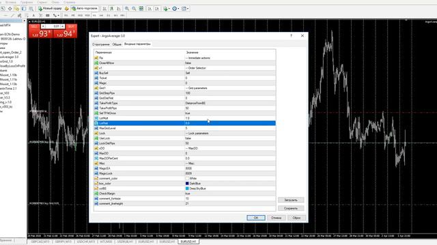This screenshot has height=245, width=437.
Task: Confirm the dialog with OK
Action: pyautogui.click(x=256, y=218)
